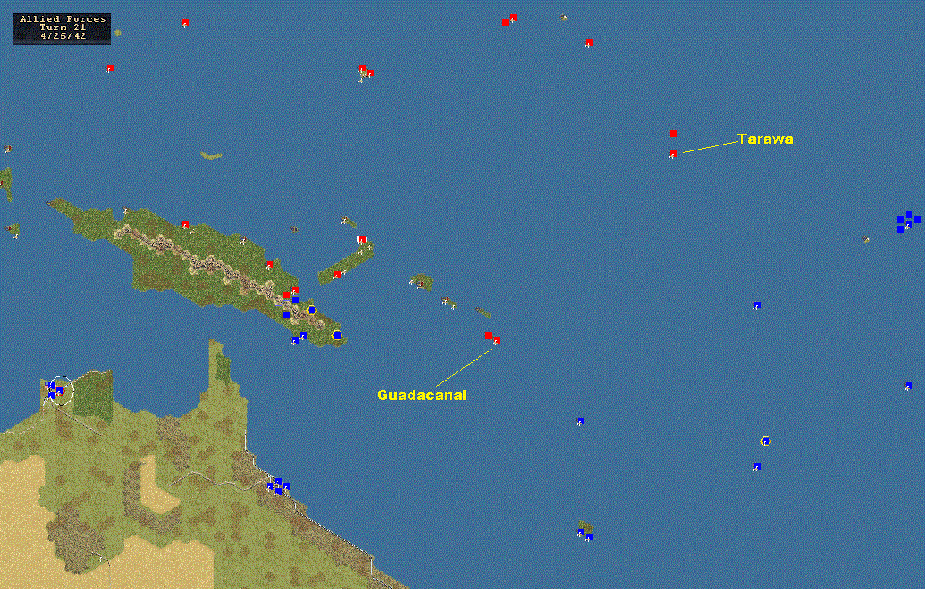This screenshot has height=589, width=925.
Task: Select the blue unit directly north of the yellow-hexed ocean unit
Action: [757, 305]
